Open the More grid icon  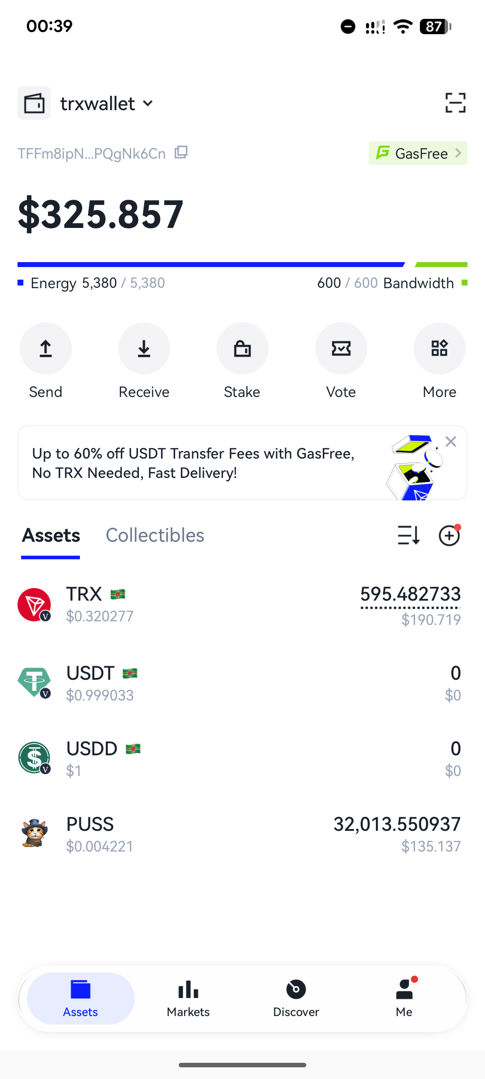[439, 348]
